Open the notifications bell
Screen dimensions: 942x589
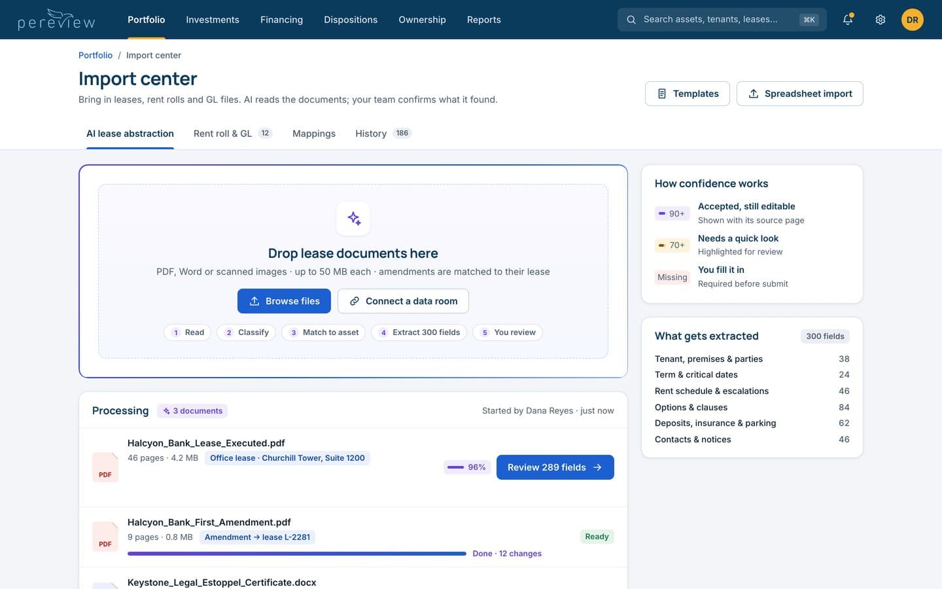tap(848, 20)
